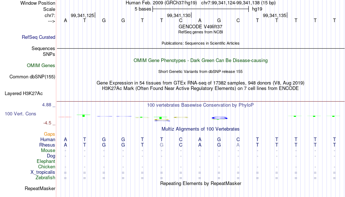Click the ---> sequence direction label

coord(52,21)
